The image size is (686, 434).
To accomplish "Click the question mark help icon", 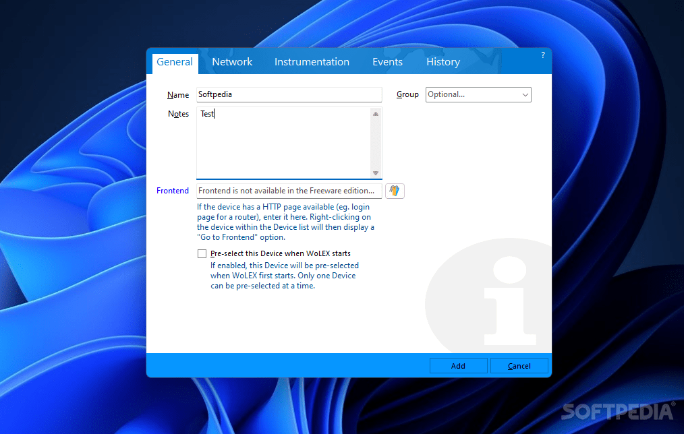I will [542, 55].
